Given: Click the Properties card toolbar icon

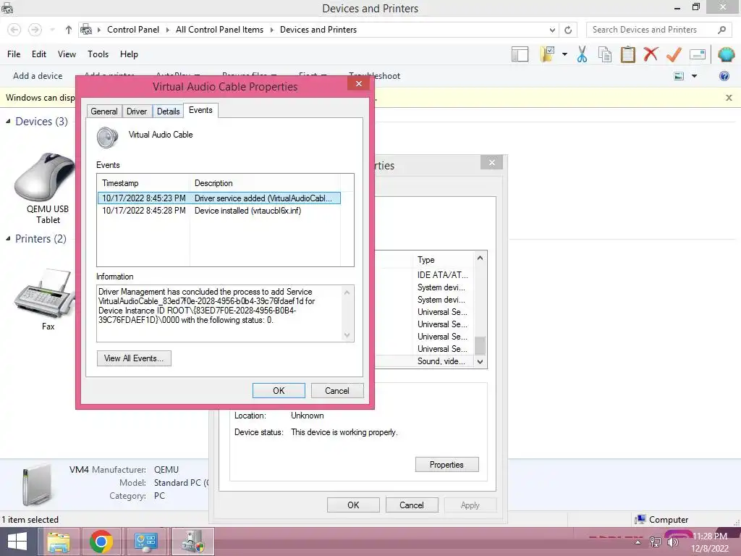Looking at the screenshot, I should [698, 54].
